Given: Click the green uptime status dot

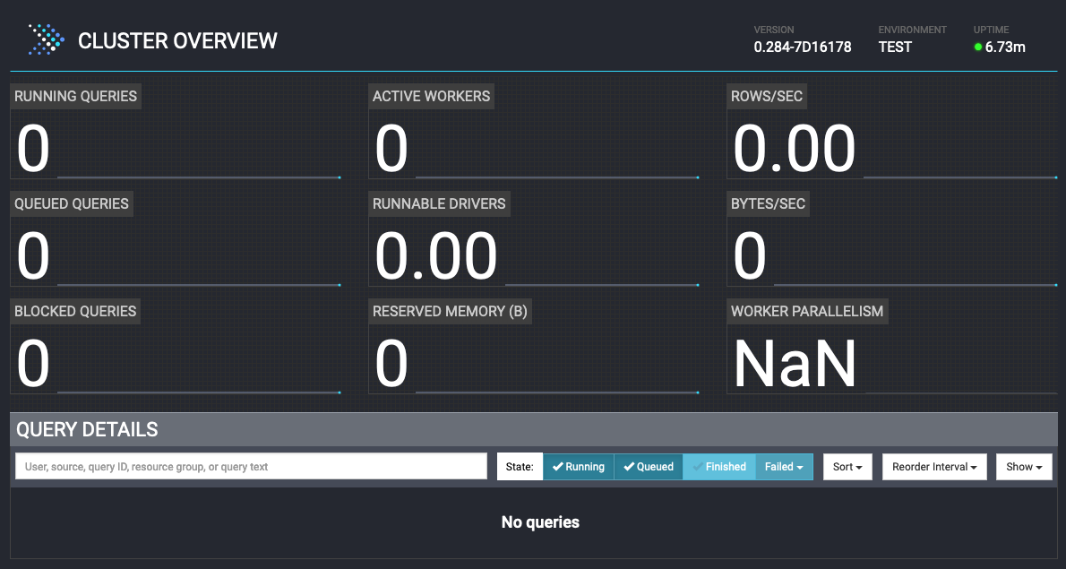Looking at the screenshot, I should click(978, 47).
